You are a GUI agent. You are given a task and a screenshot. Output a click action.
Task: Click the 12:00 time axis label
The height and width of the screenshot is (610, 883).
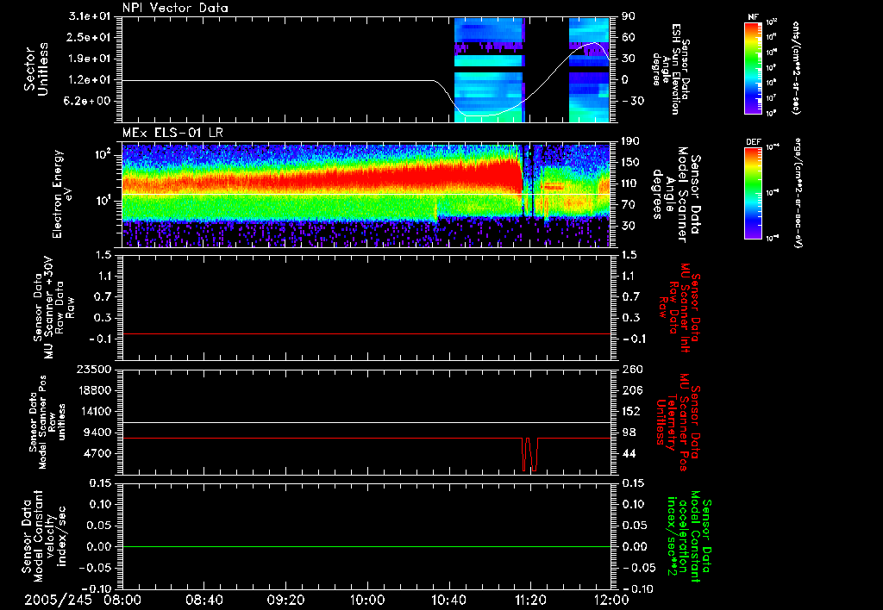[611, 598]
